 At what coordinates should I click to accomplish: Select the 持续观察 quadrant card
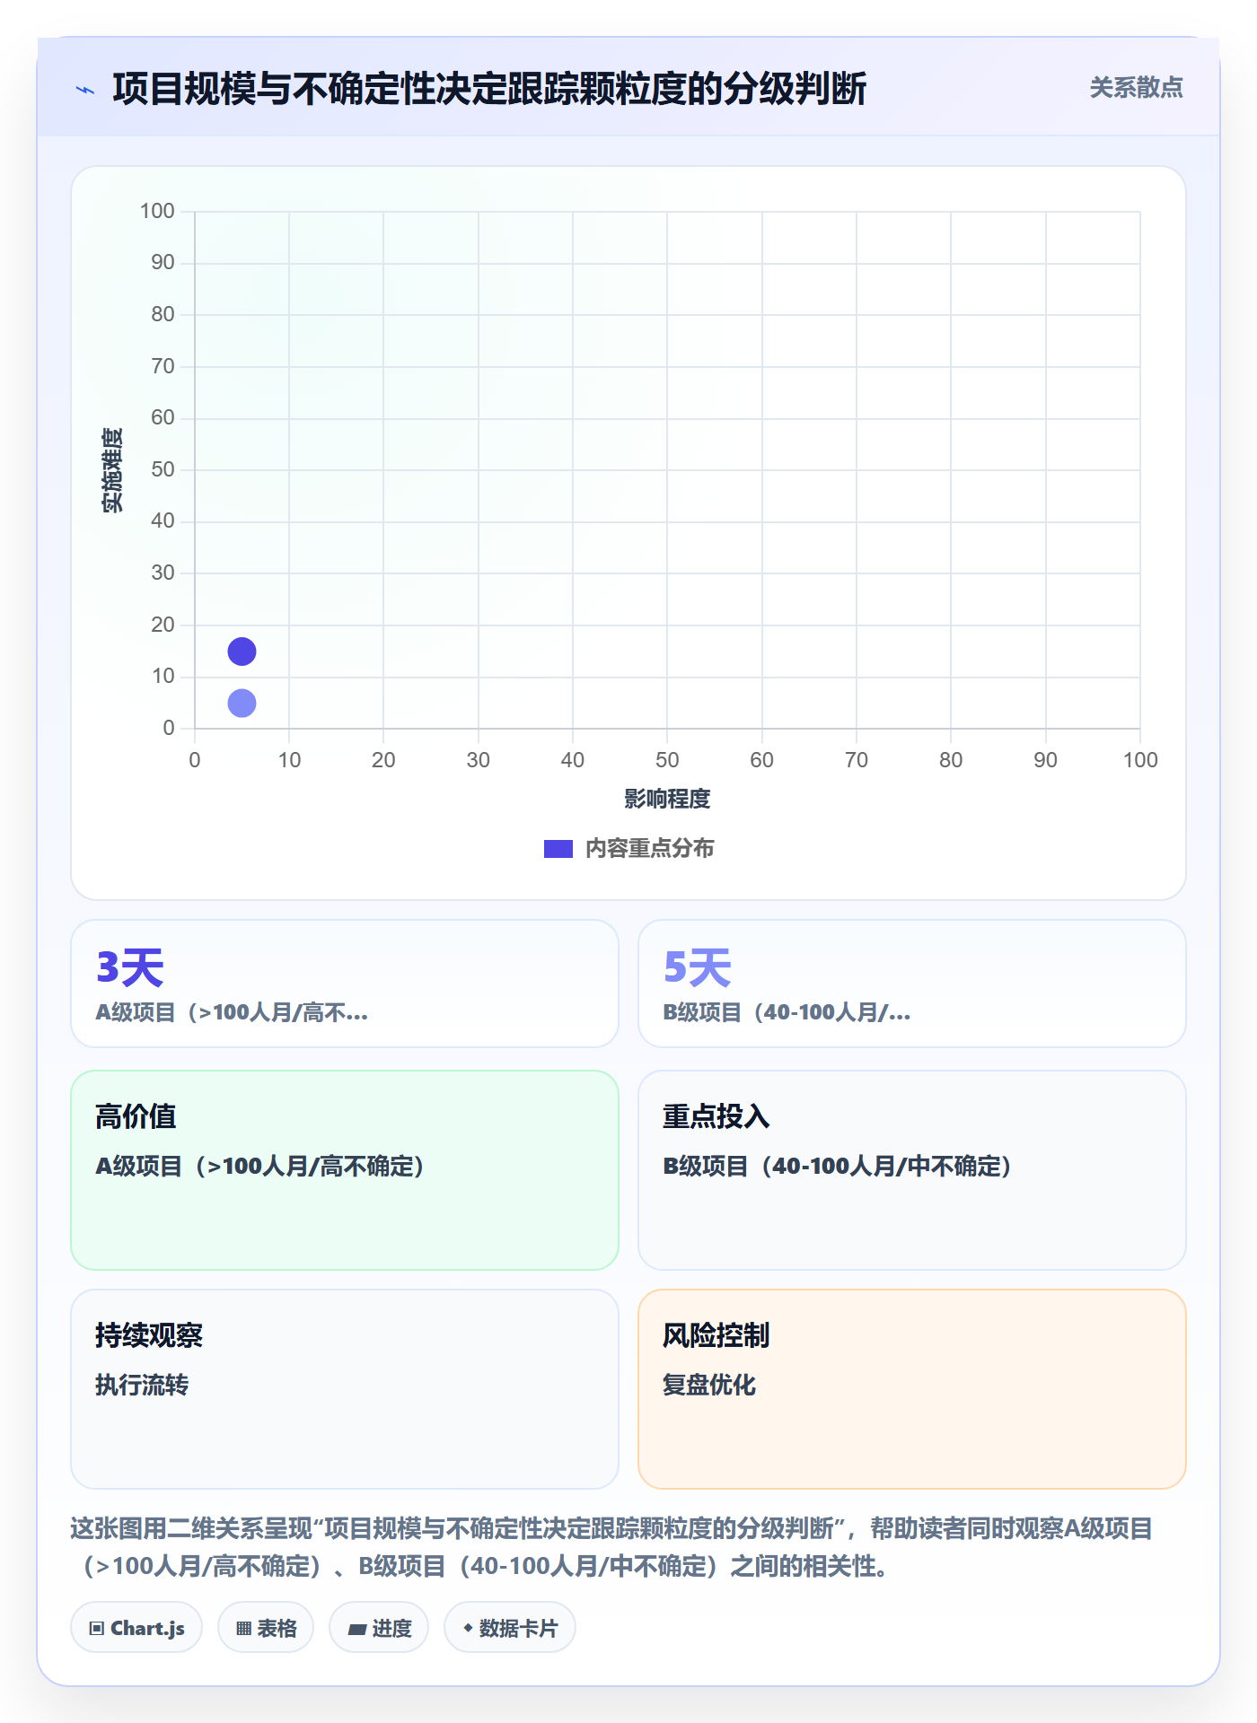coord(345,1389)
